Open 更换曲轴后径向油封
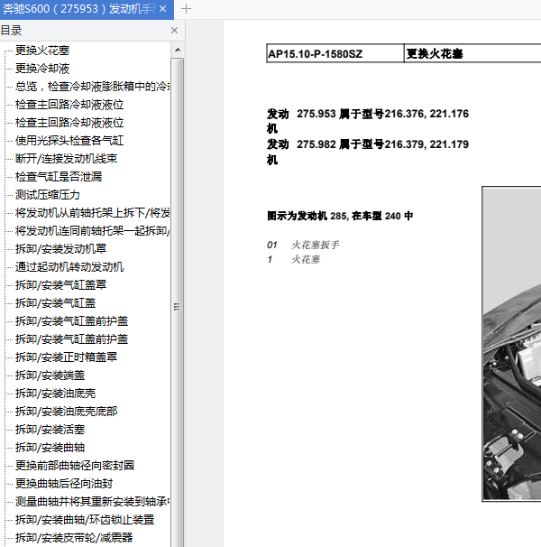Viewport: 541px width, 547px height. click(64, 484)
